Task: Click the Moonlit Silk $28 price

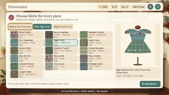Action: click(21, 61)
